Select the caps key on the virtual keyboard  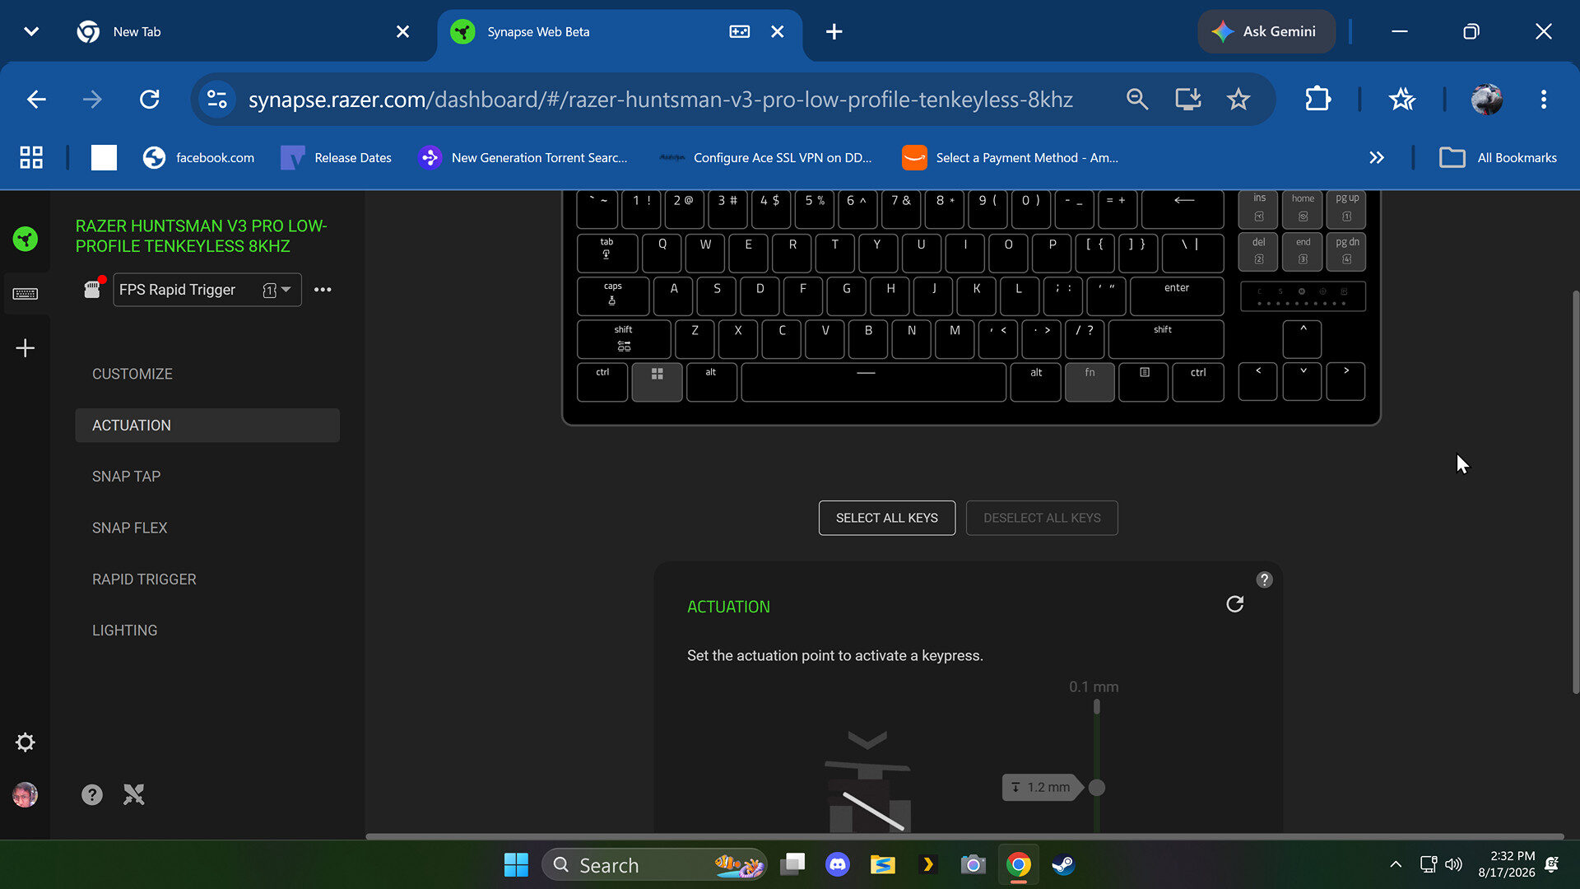click(613, 296)
